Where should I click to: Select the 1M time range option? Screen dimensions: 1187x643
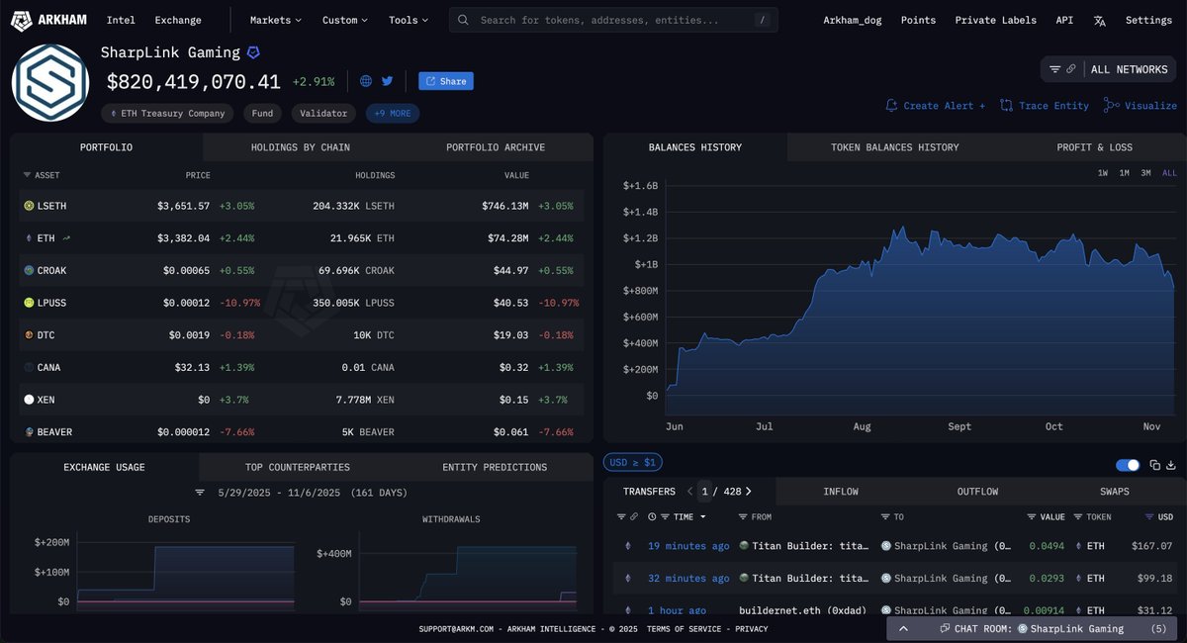click(1124, 173)
